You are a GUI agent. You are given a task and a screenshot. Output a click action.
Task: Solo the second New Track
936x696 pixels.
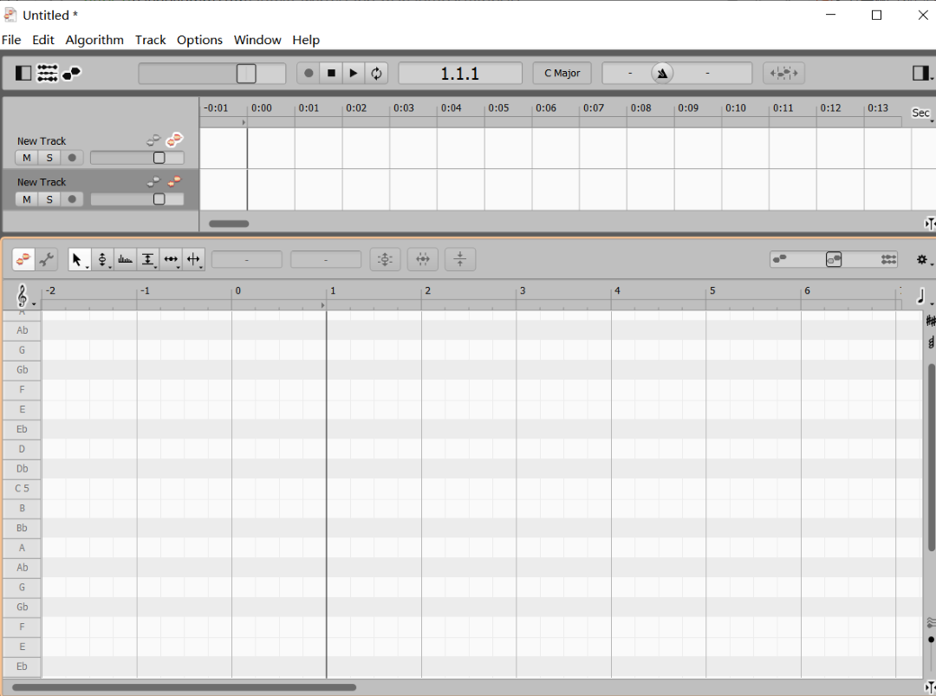tap(49, 198)
